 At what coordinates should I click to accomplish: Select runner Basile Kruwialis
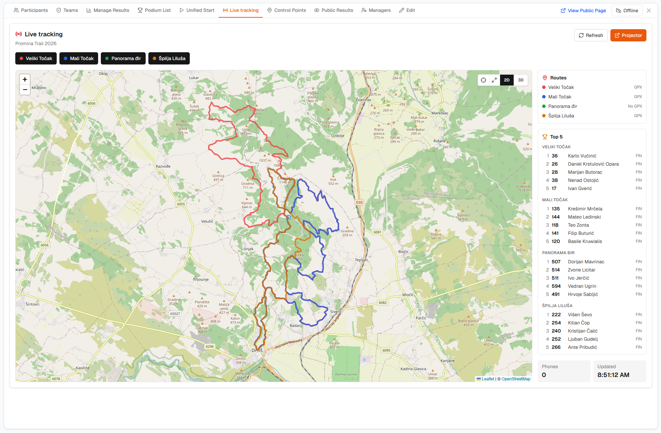click(x=592, y=241)
